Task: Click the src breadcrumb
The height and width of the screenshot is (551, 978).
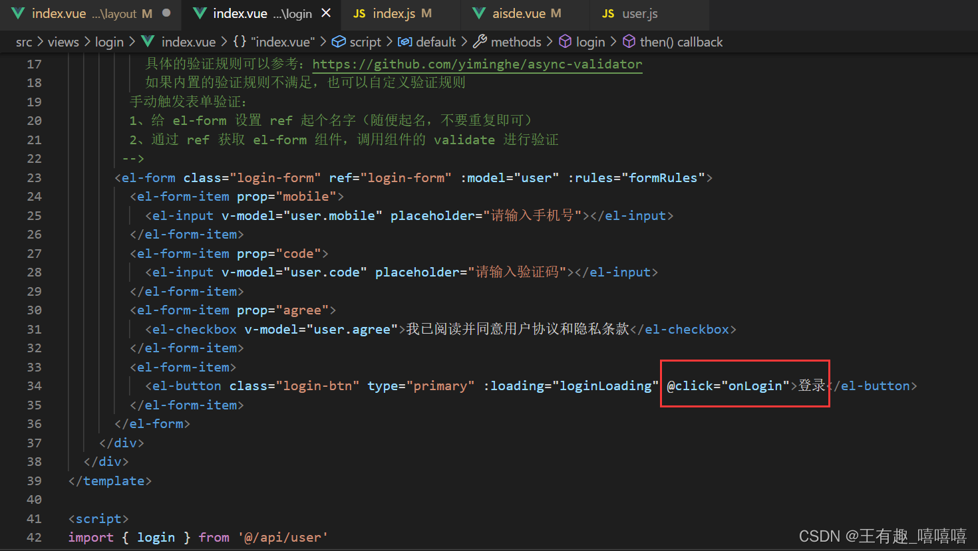Action: [24, 42]
